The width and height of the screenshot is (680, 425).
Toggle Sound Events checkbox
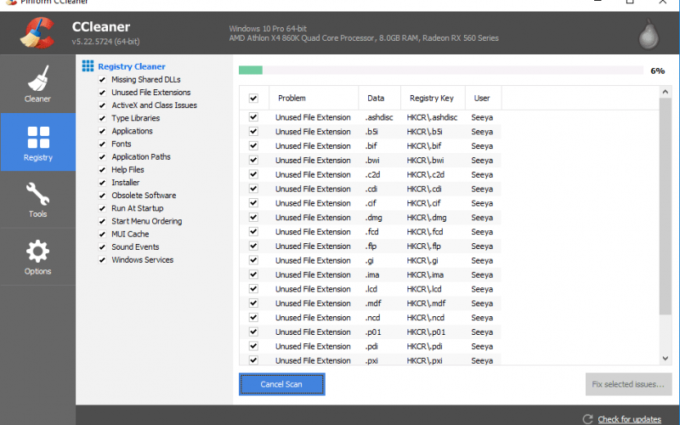coord(102,246)
